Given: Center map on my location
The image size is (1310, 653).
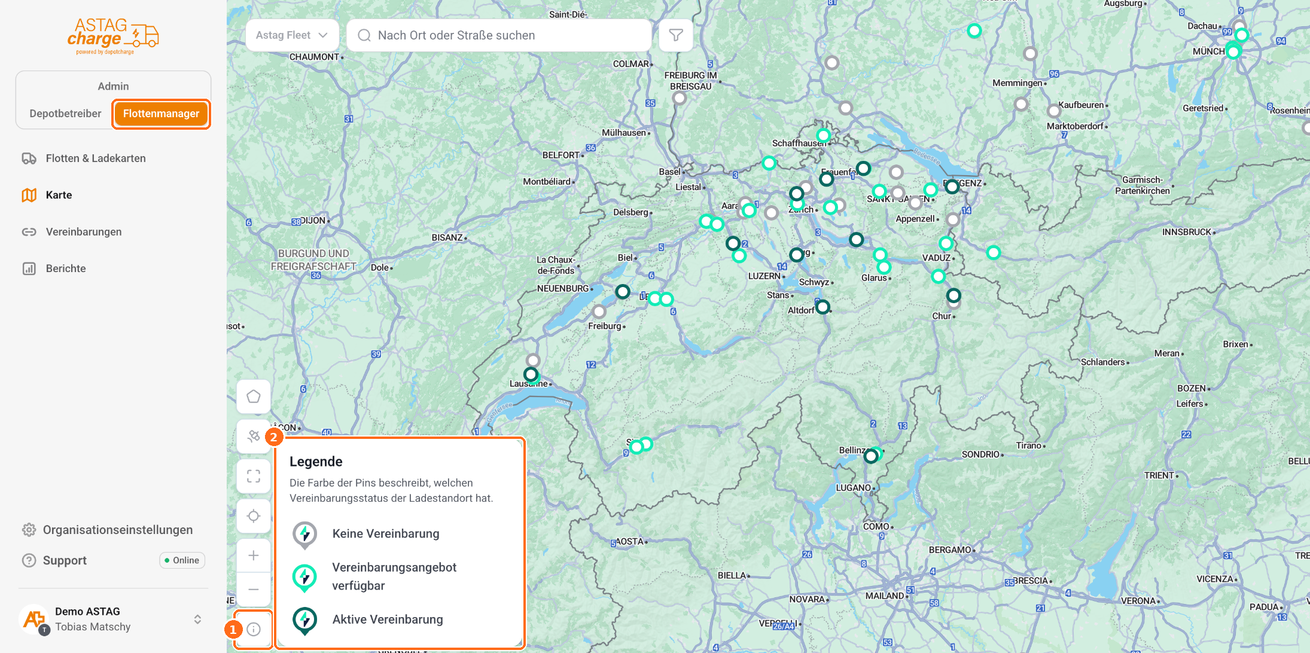Looking at the screenshot, I should coord(254,516).
